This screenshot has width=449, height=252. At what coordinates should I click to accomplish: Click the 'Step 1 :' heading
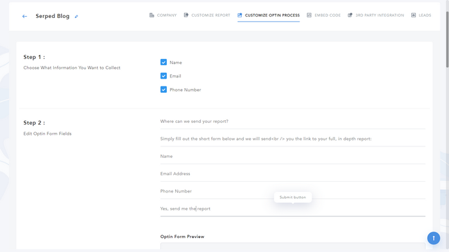34,57
